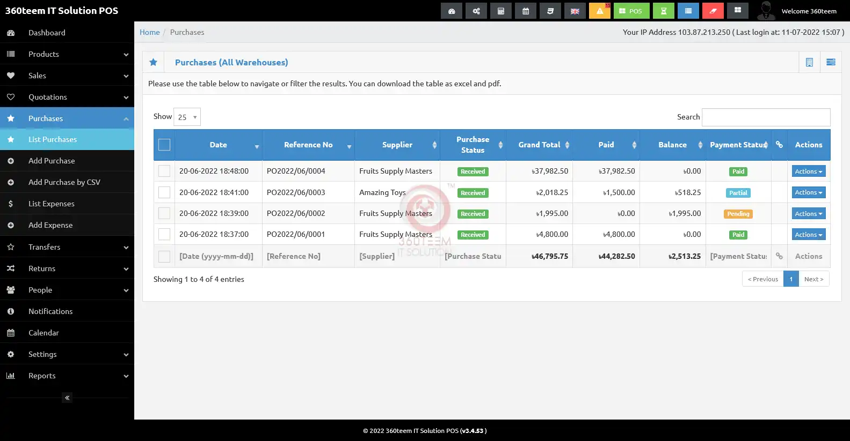Click the dollar icon beside List Expenses
The image size is (850, 441).
[x=11, y=204]
